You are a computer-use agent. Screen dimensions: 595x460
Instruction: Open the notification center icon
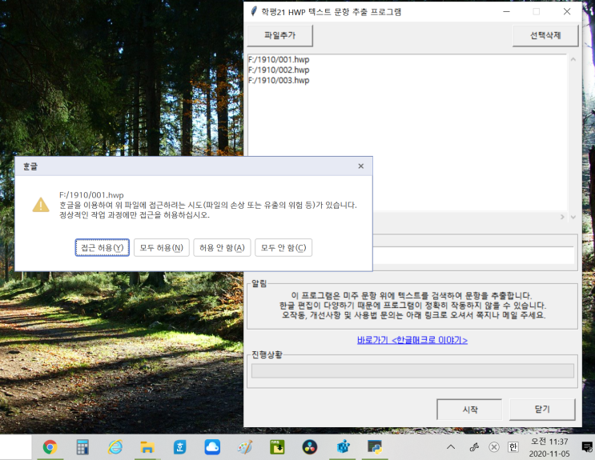click(588, 447)
